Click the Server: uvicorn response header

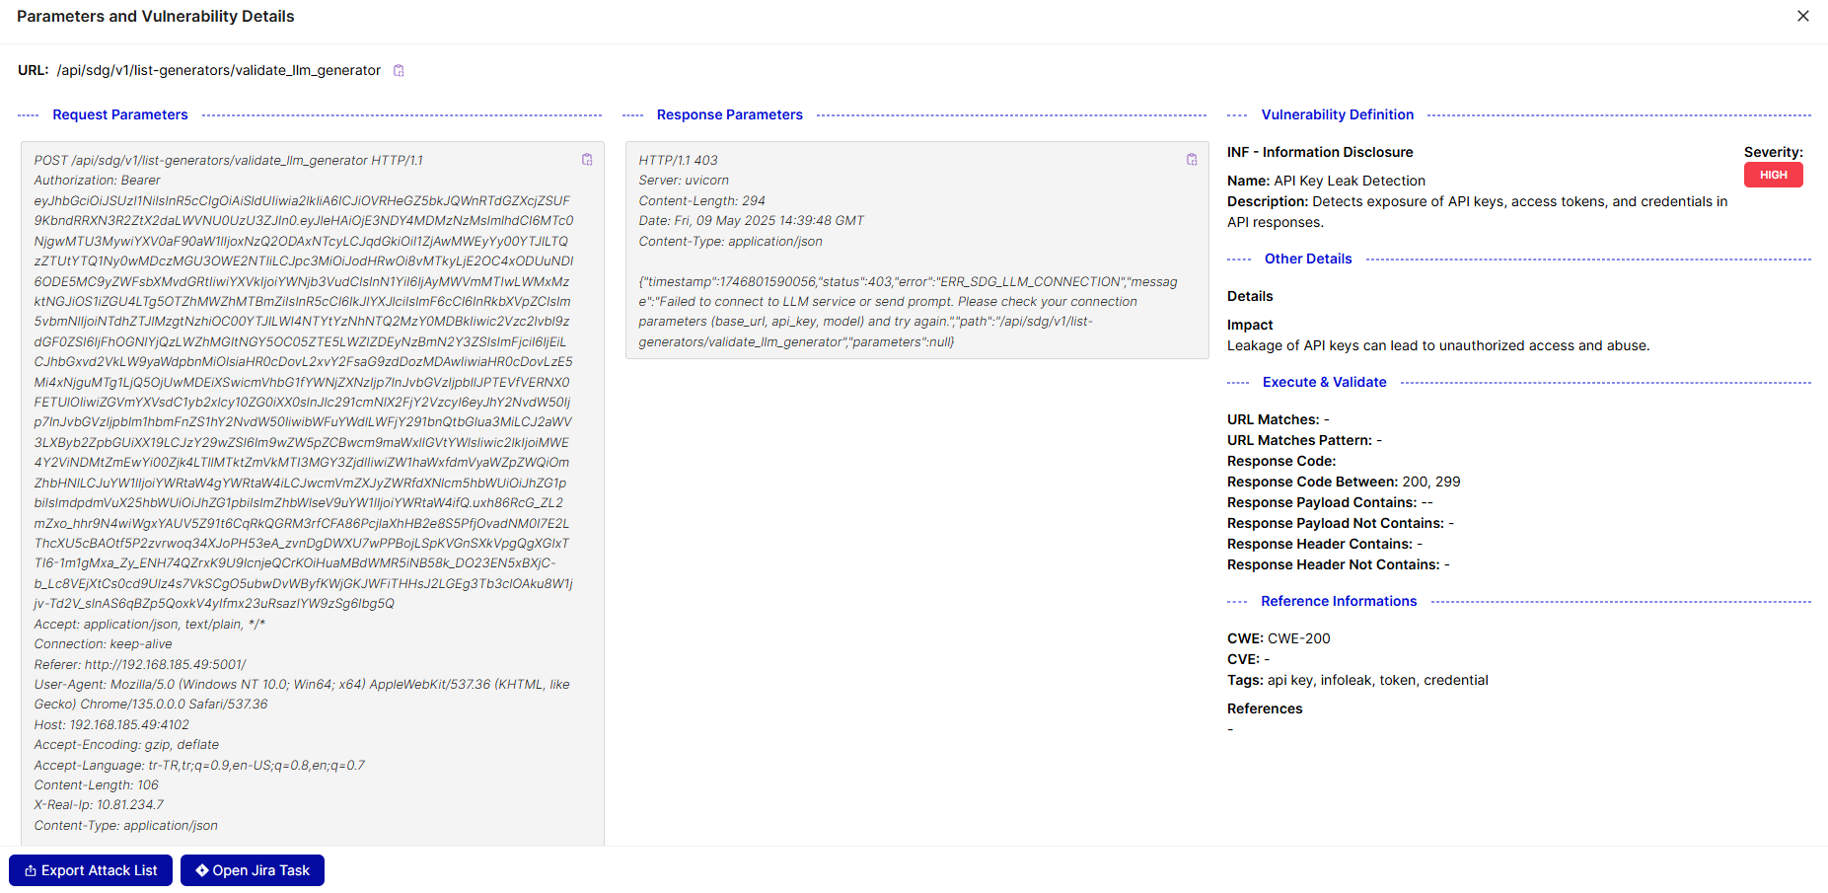click(x=684, y=181)
